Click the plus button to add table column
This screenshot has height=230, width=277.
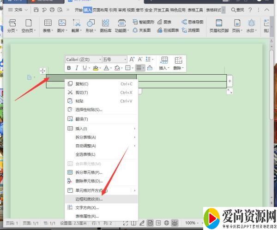229,81
